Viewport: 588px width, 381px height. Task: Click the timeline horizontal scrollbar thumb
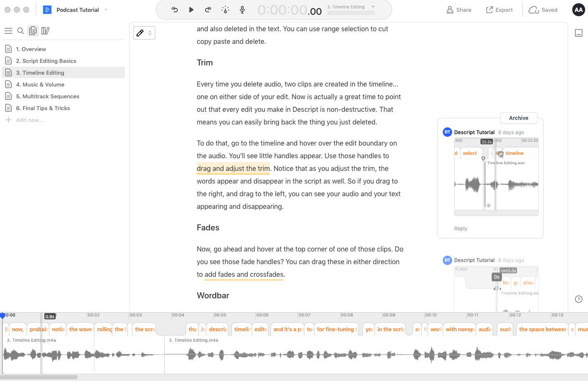pos(39,377)
